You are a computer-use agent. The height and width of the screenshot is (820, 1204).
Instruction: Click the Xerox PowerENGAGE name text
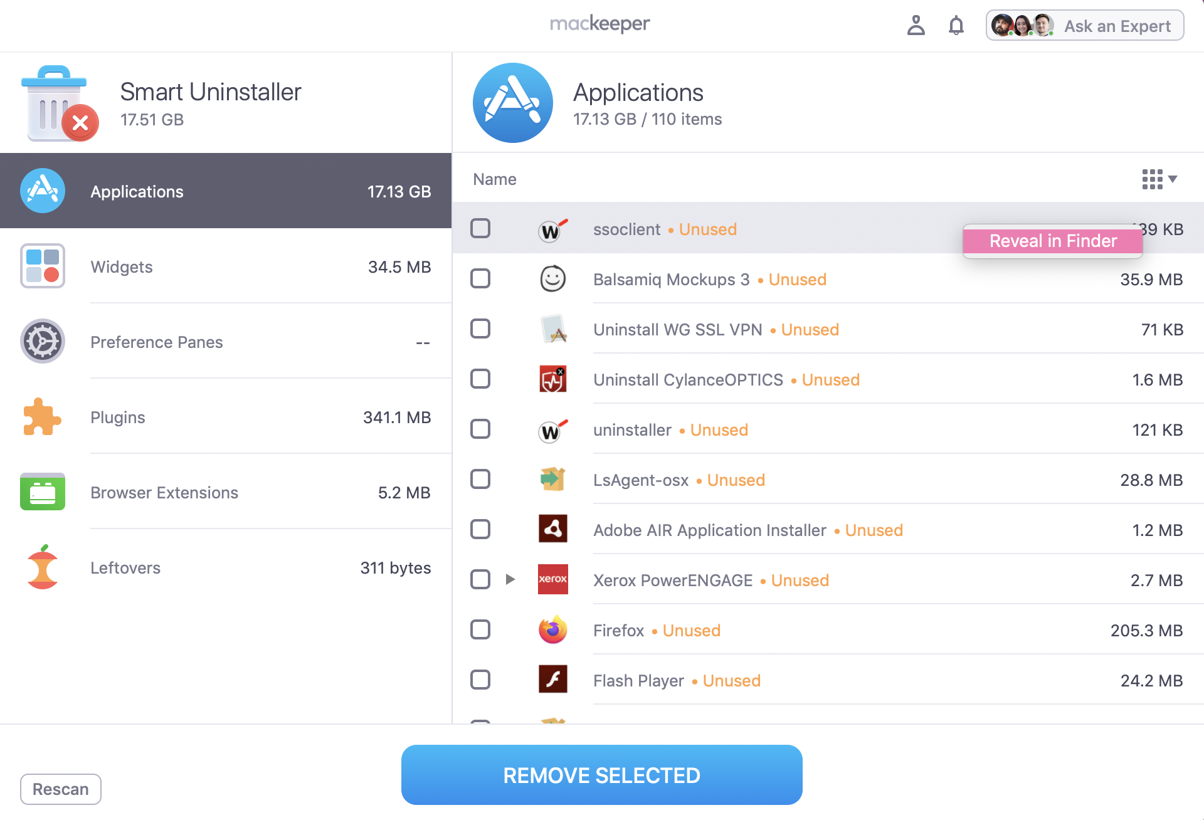(673, 581)
